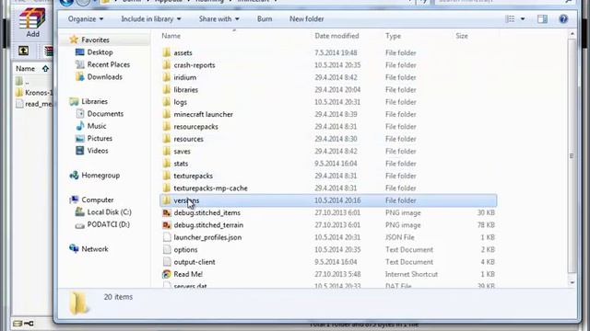Select the options text document icon
Screen dimensions: 590x331
point(167,249)
